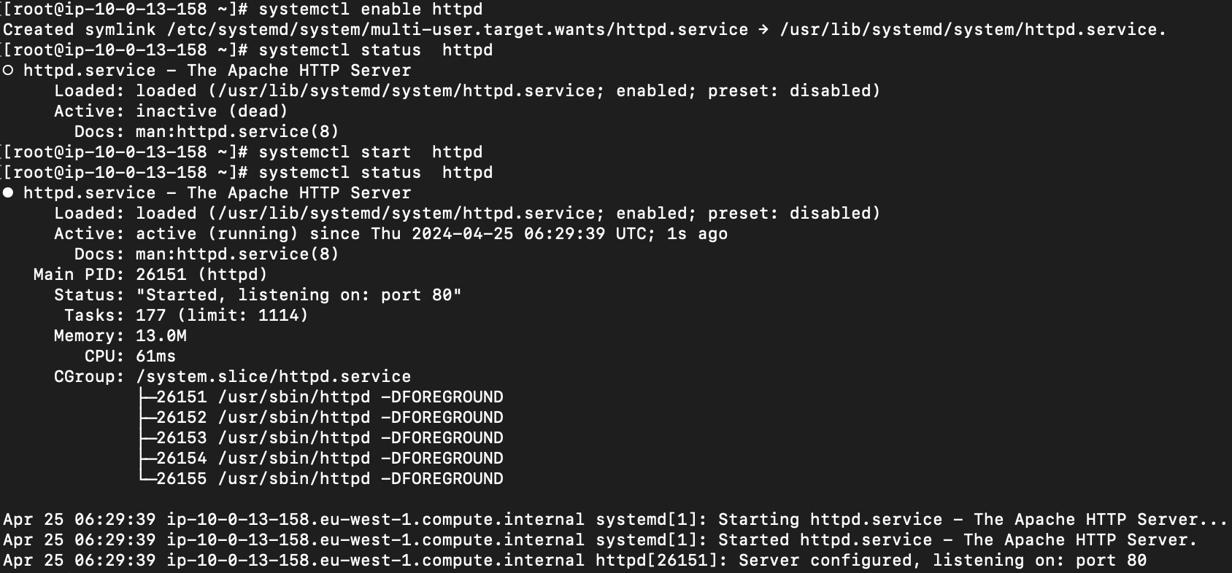Click the CPU 61ms value
Image resolution: width=1232 pixels, height=573 pixels.
155,356
